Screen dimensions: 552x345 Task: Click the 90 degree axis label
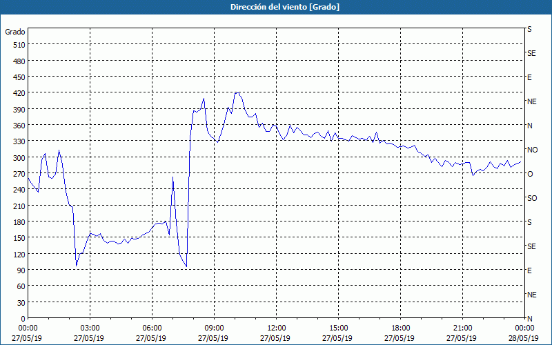[21, 270]
